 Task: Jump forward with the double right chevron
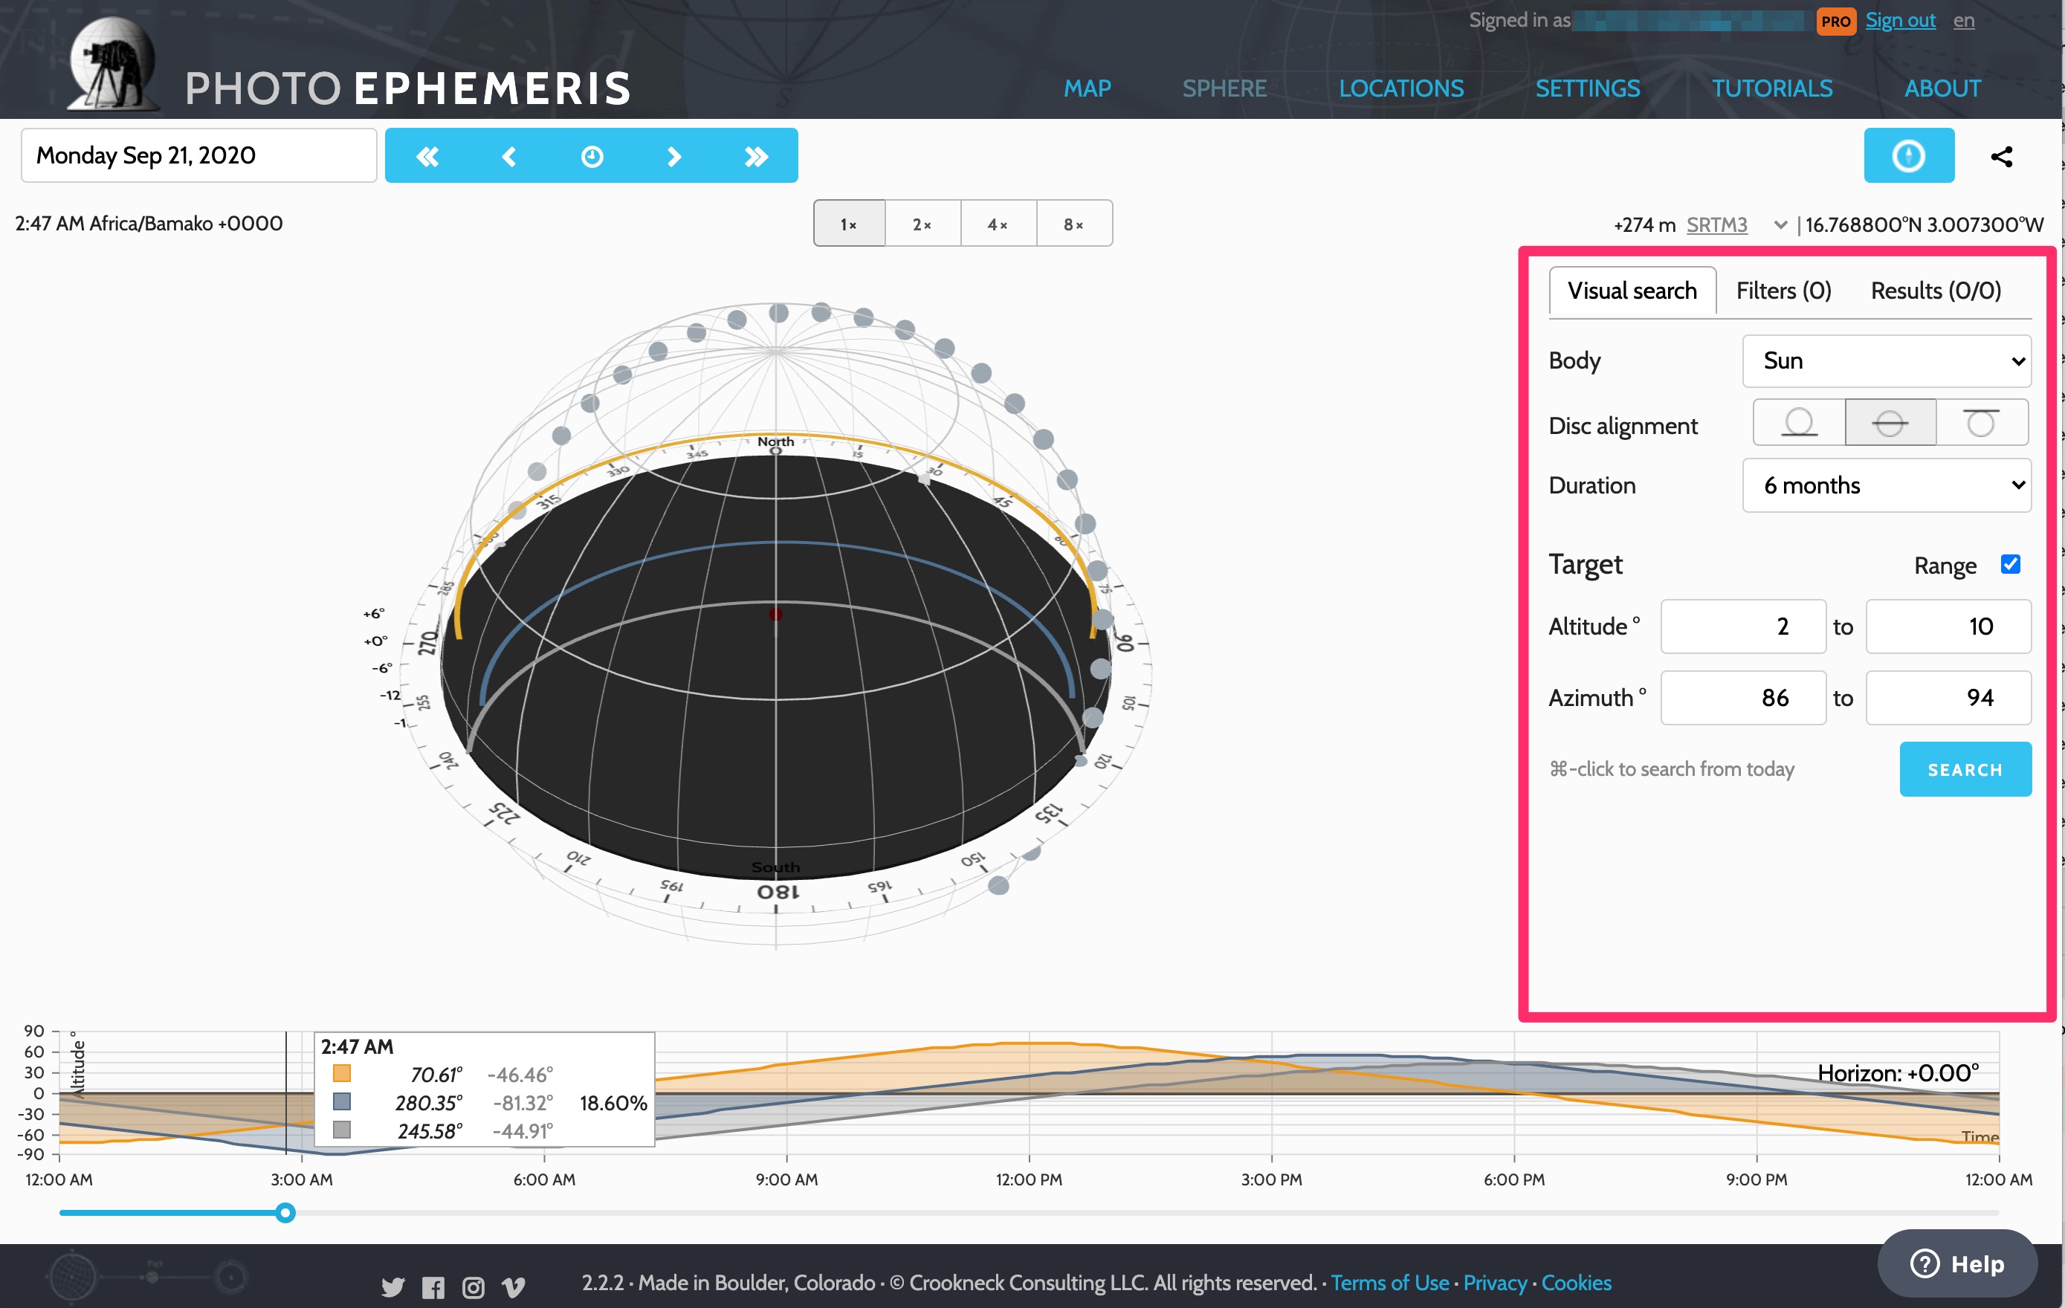pyautogui.click(x=757, y=156)
